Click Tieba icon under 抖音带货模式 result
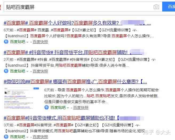175x140 pixels. click(6, 137)
